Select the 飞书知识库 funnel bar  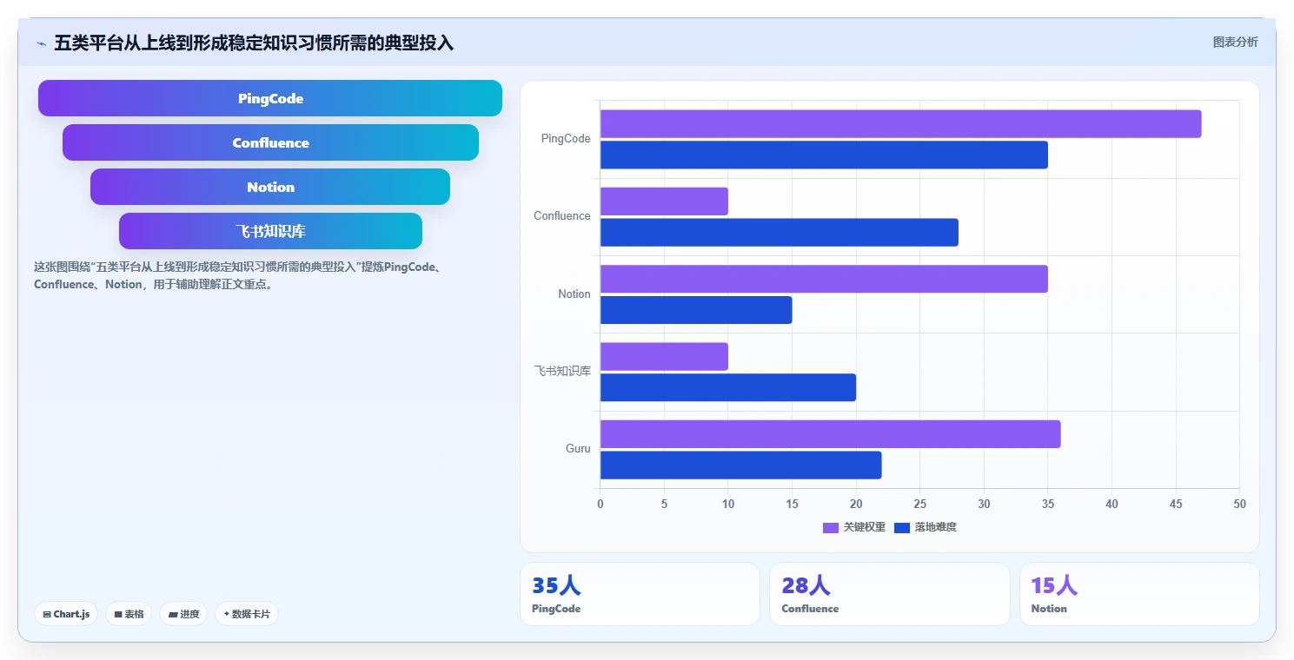coord(270,231)
